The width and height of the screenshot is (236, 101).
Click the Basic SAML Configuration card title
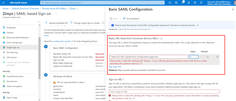coord(66,48)
